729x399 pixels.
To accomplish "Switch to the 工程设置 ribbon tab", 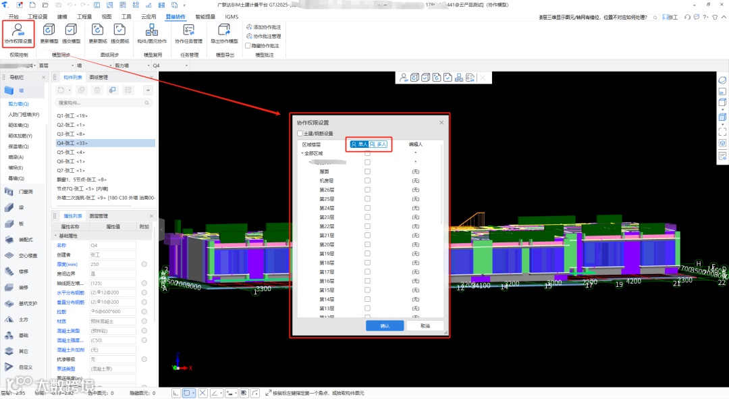I will coord(38,16).
